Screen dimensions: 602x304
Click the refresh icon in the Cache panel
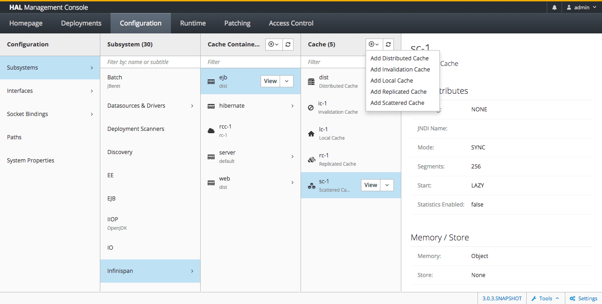tap(388, 44)
